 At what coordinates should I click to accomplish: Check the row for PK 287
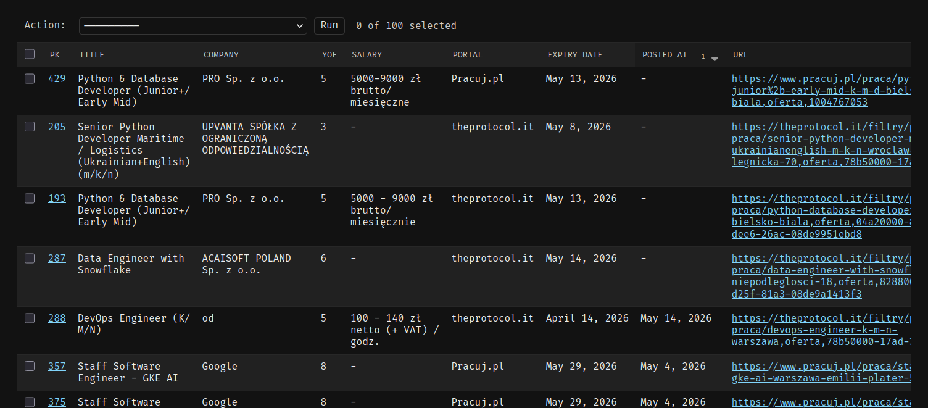[30, 258]
